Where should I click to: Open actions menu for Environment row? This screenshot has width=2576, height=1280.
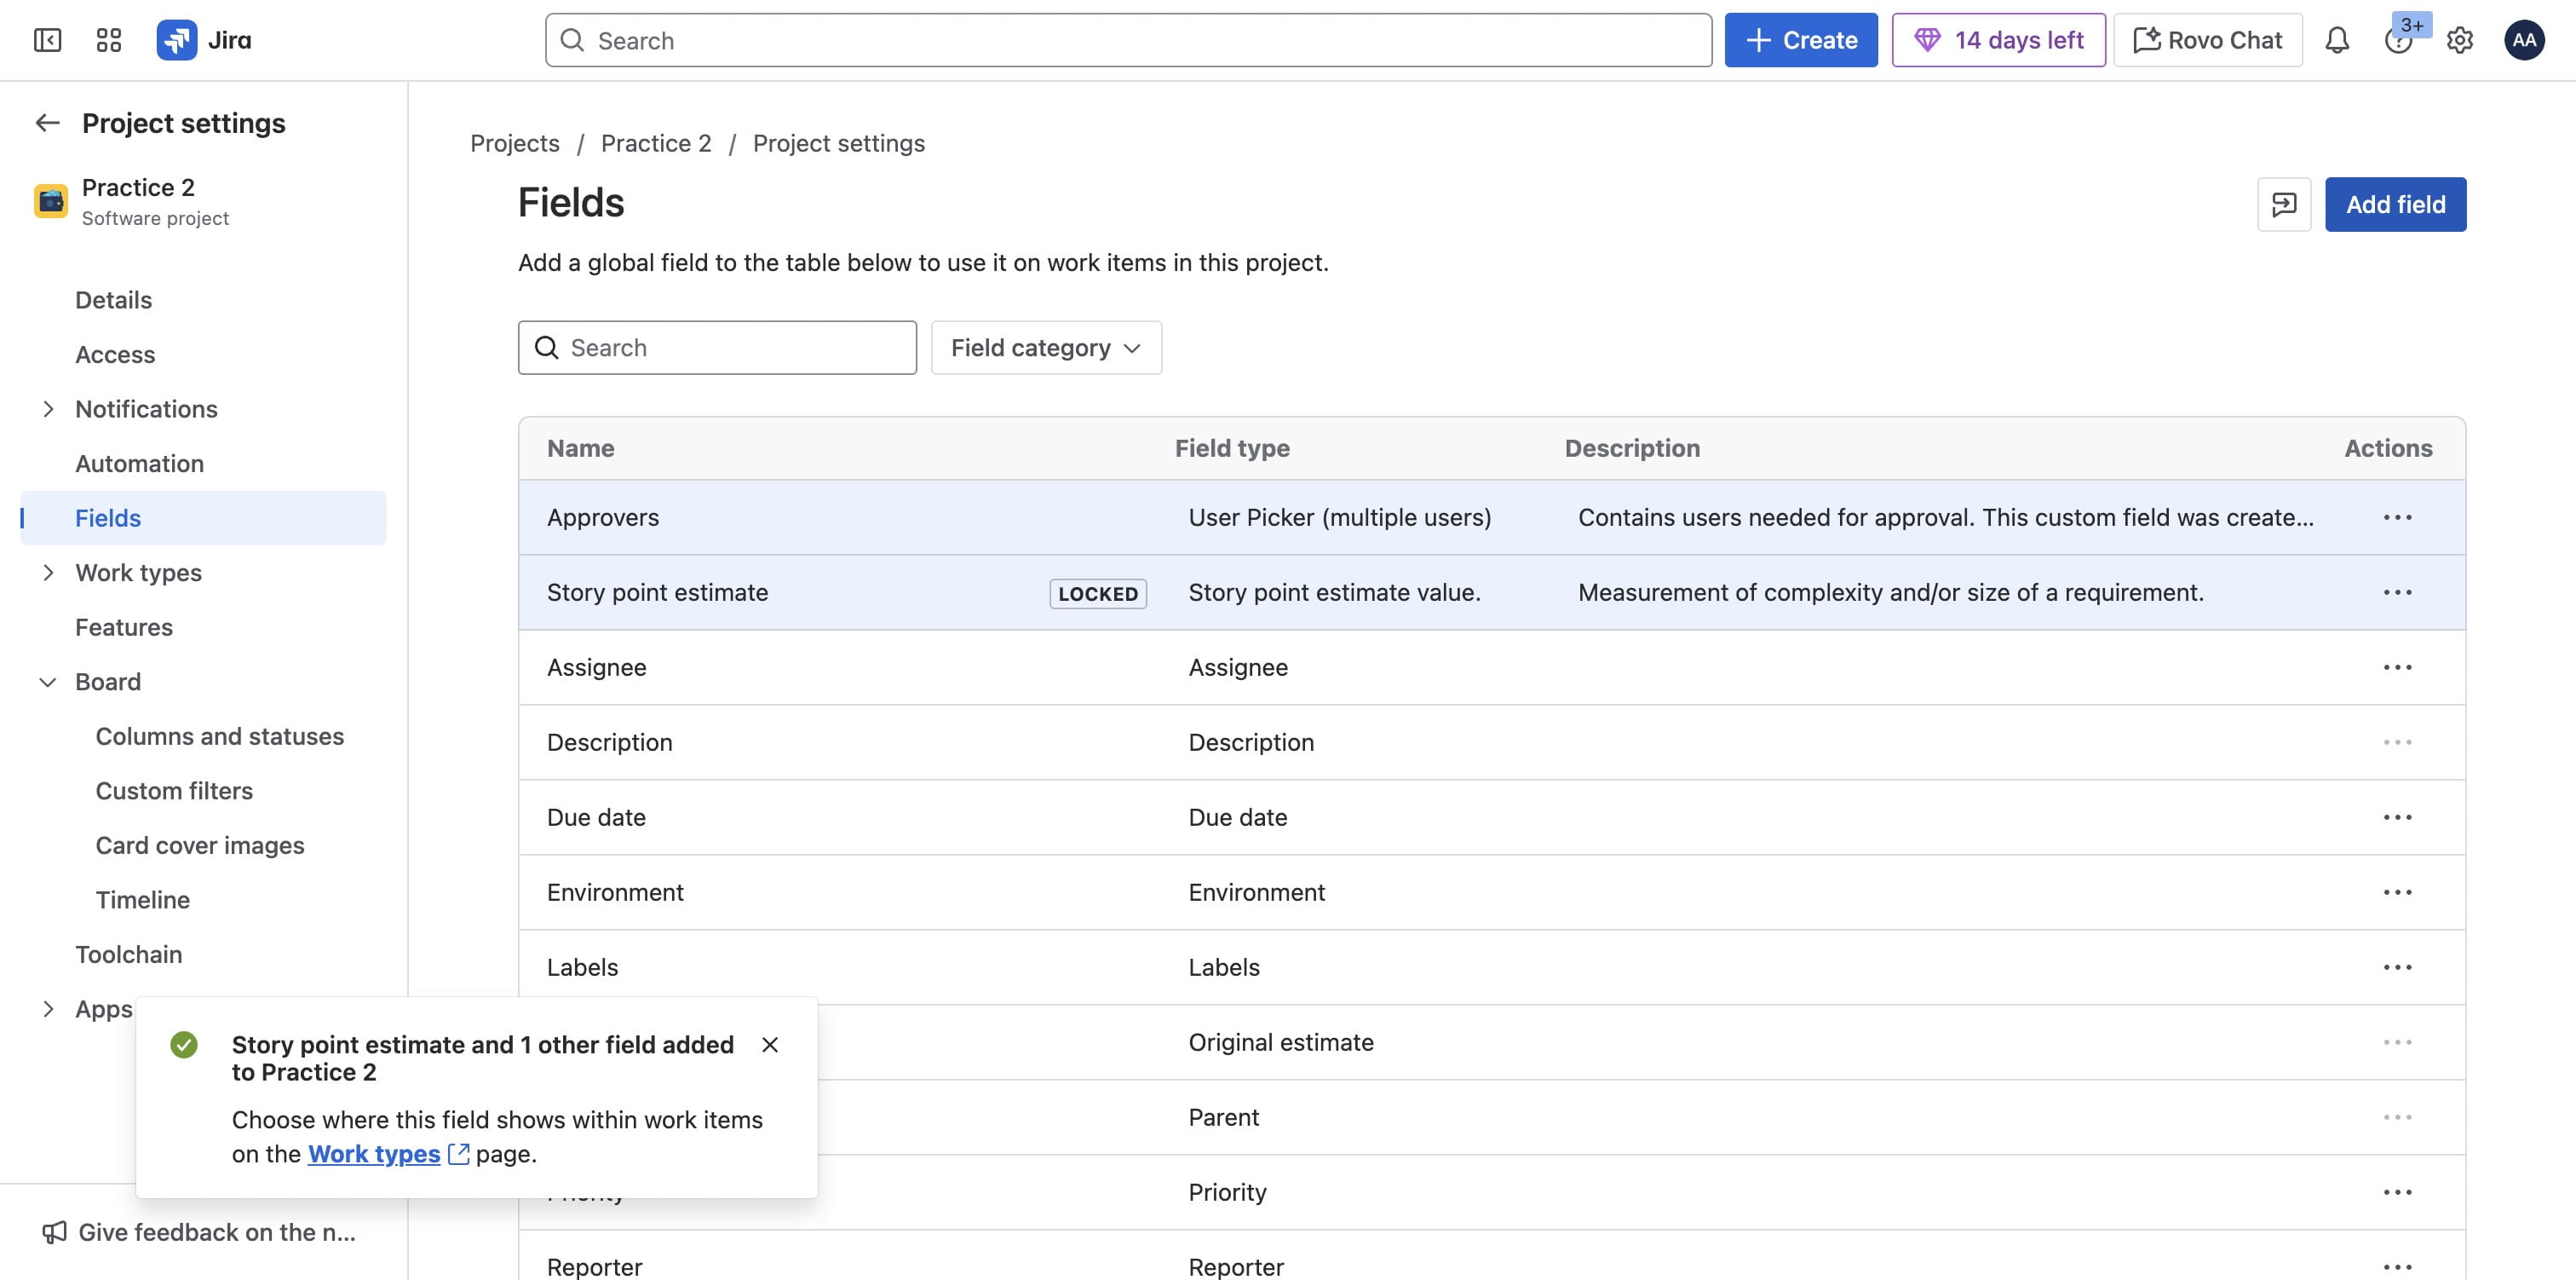click(x=2397, y=893)
